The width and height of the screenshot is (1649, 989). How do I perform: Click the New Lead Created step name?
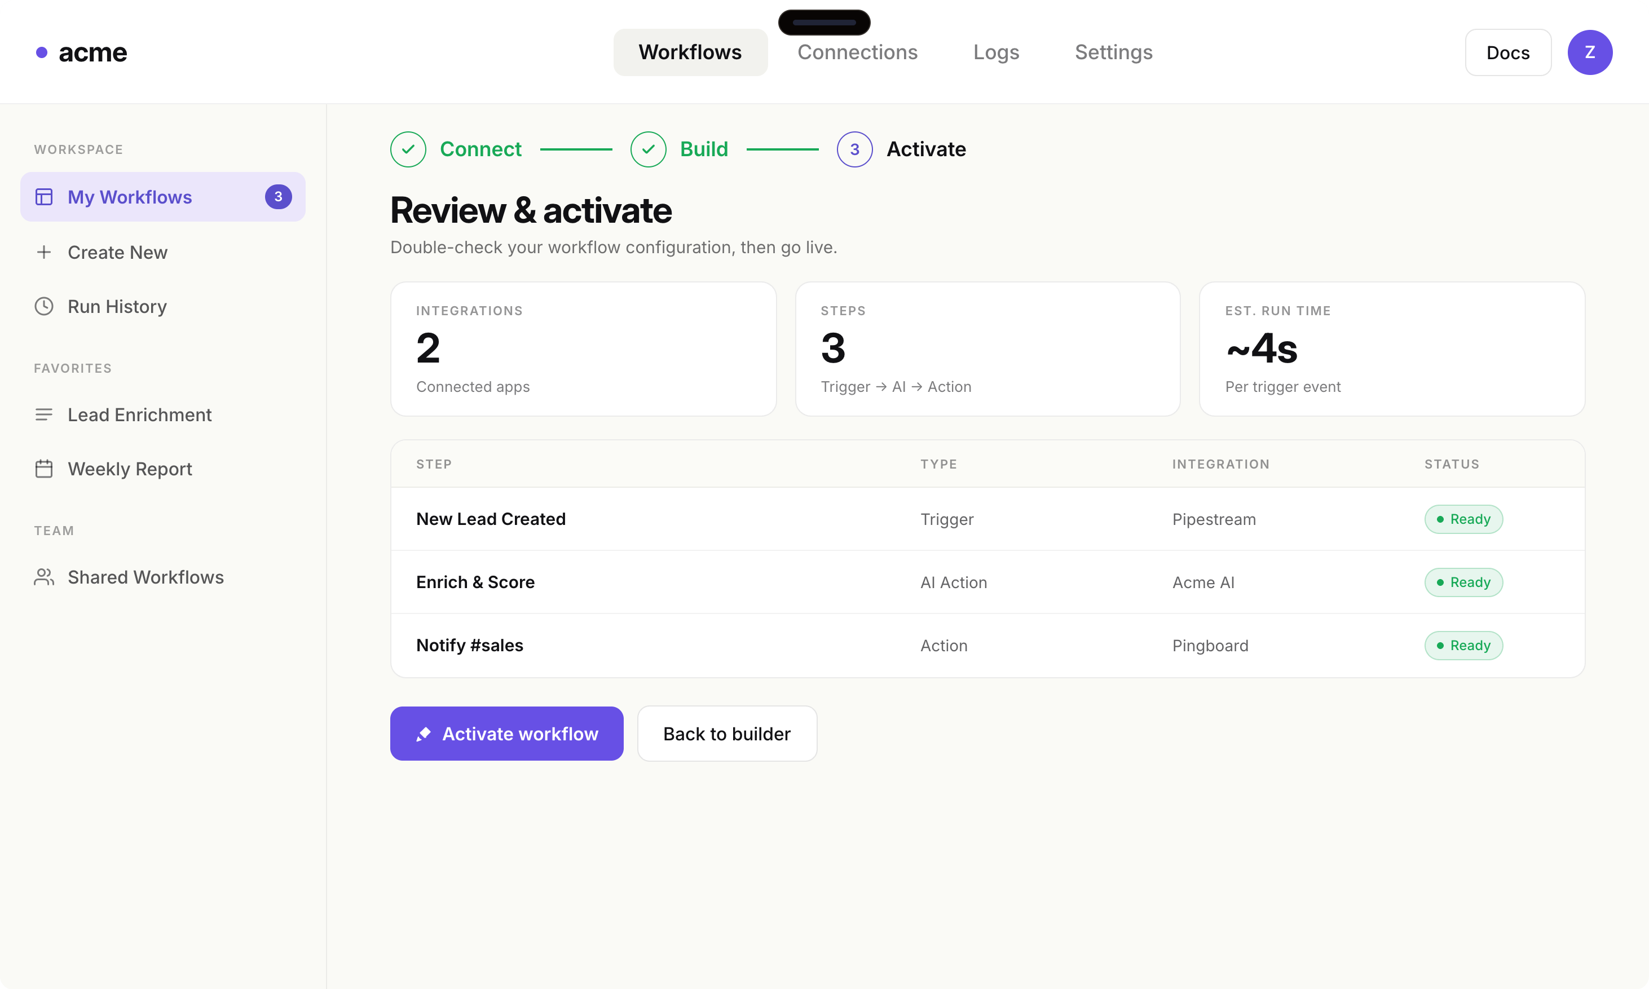(491, 519)
